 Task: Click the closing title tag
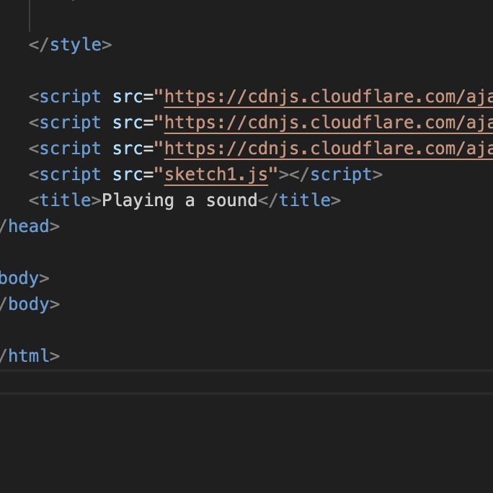tap(299, 200)
